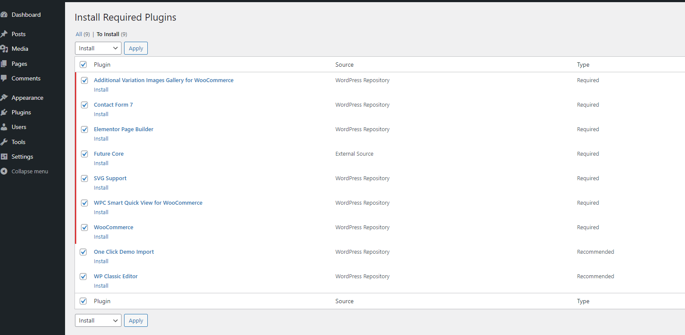Open the Elementor Page Builder plugin link
Image resolution: width=685 pixels, height=335 pixels.
pos(124,129)
